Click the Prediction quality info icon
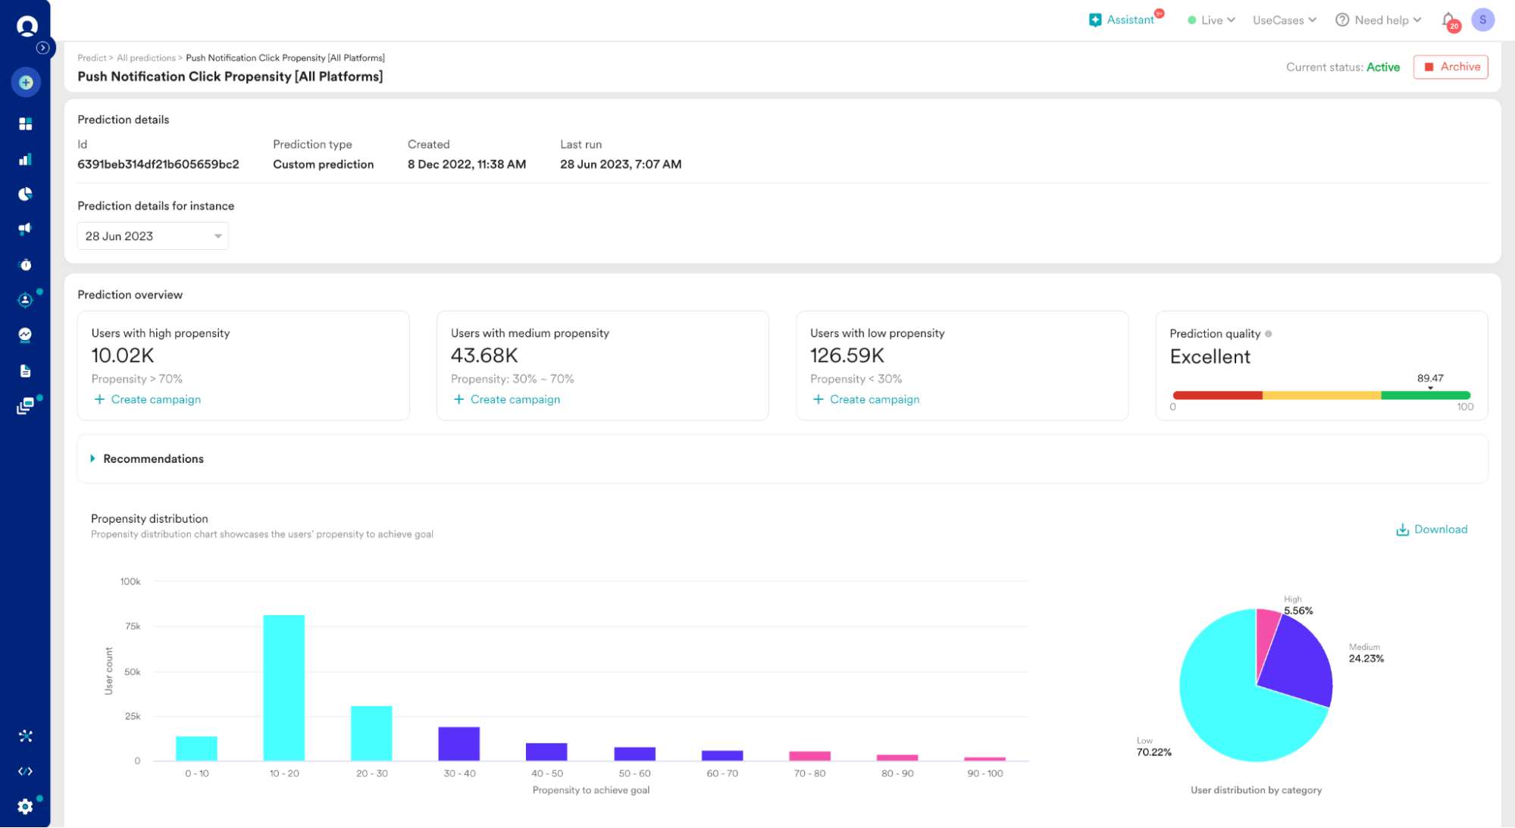1515x828 pixels. (x=1268, y=334)
